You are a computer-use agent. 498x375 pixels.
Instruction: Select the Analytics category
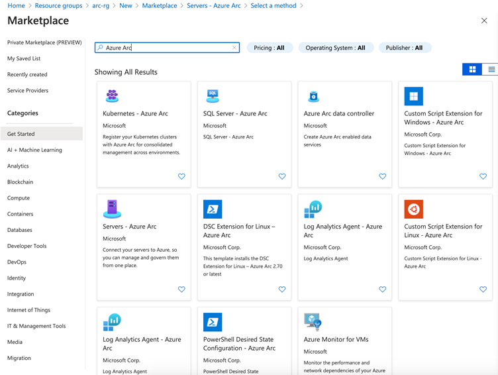point(18,166)
